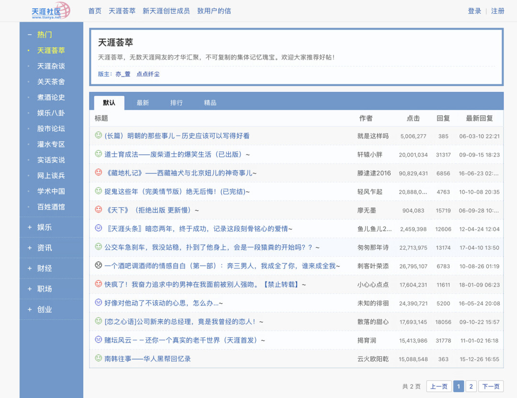Select 关天茶舍 in sidebar
The width and height of the screenshot is (517, 398).
click(x=51, y=82)
